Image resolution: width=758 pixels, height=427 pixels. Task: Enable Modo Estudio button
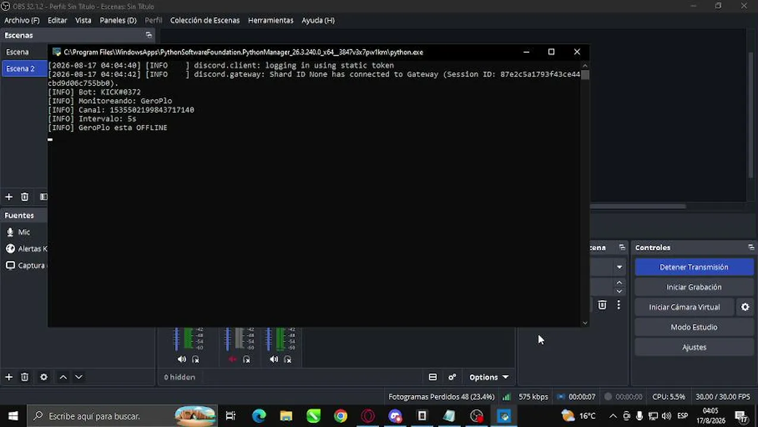click(694, 327)
